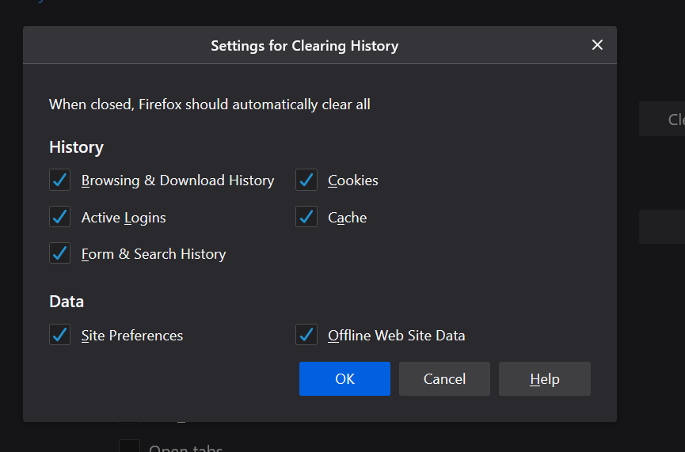Confirm settings with the OK button
685x452 pixels.
coord(344,378)
